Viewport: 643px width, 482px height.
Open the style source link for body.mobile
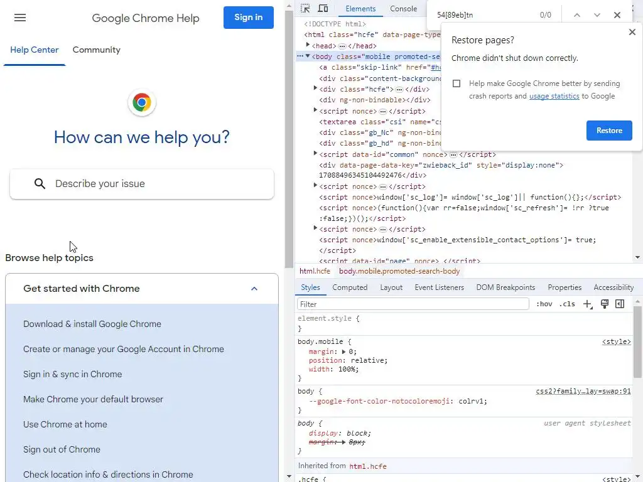pos(617,342)
